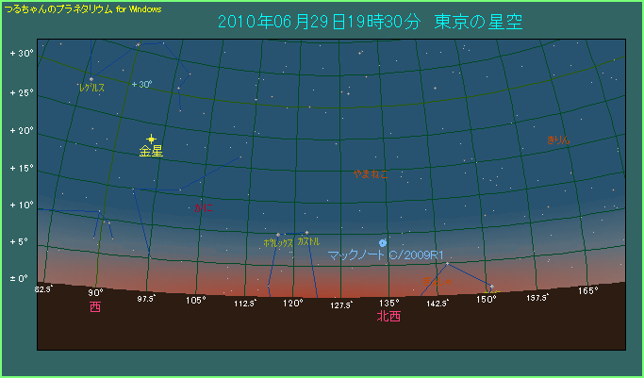Click the 金星 label
Image resolution: width=644 pixels, height=378 pixels.
151,151
